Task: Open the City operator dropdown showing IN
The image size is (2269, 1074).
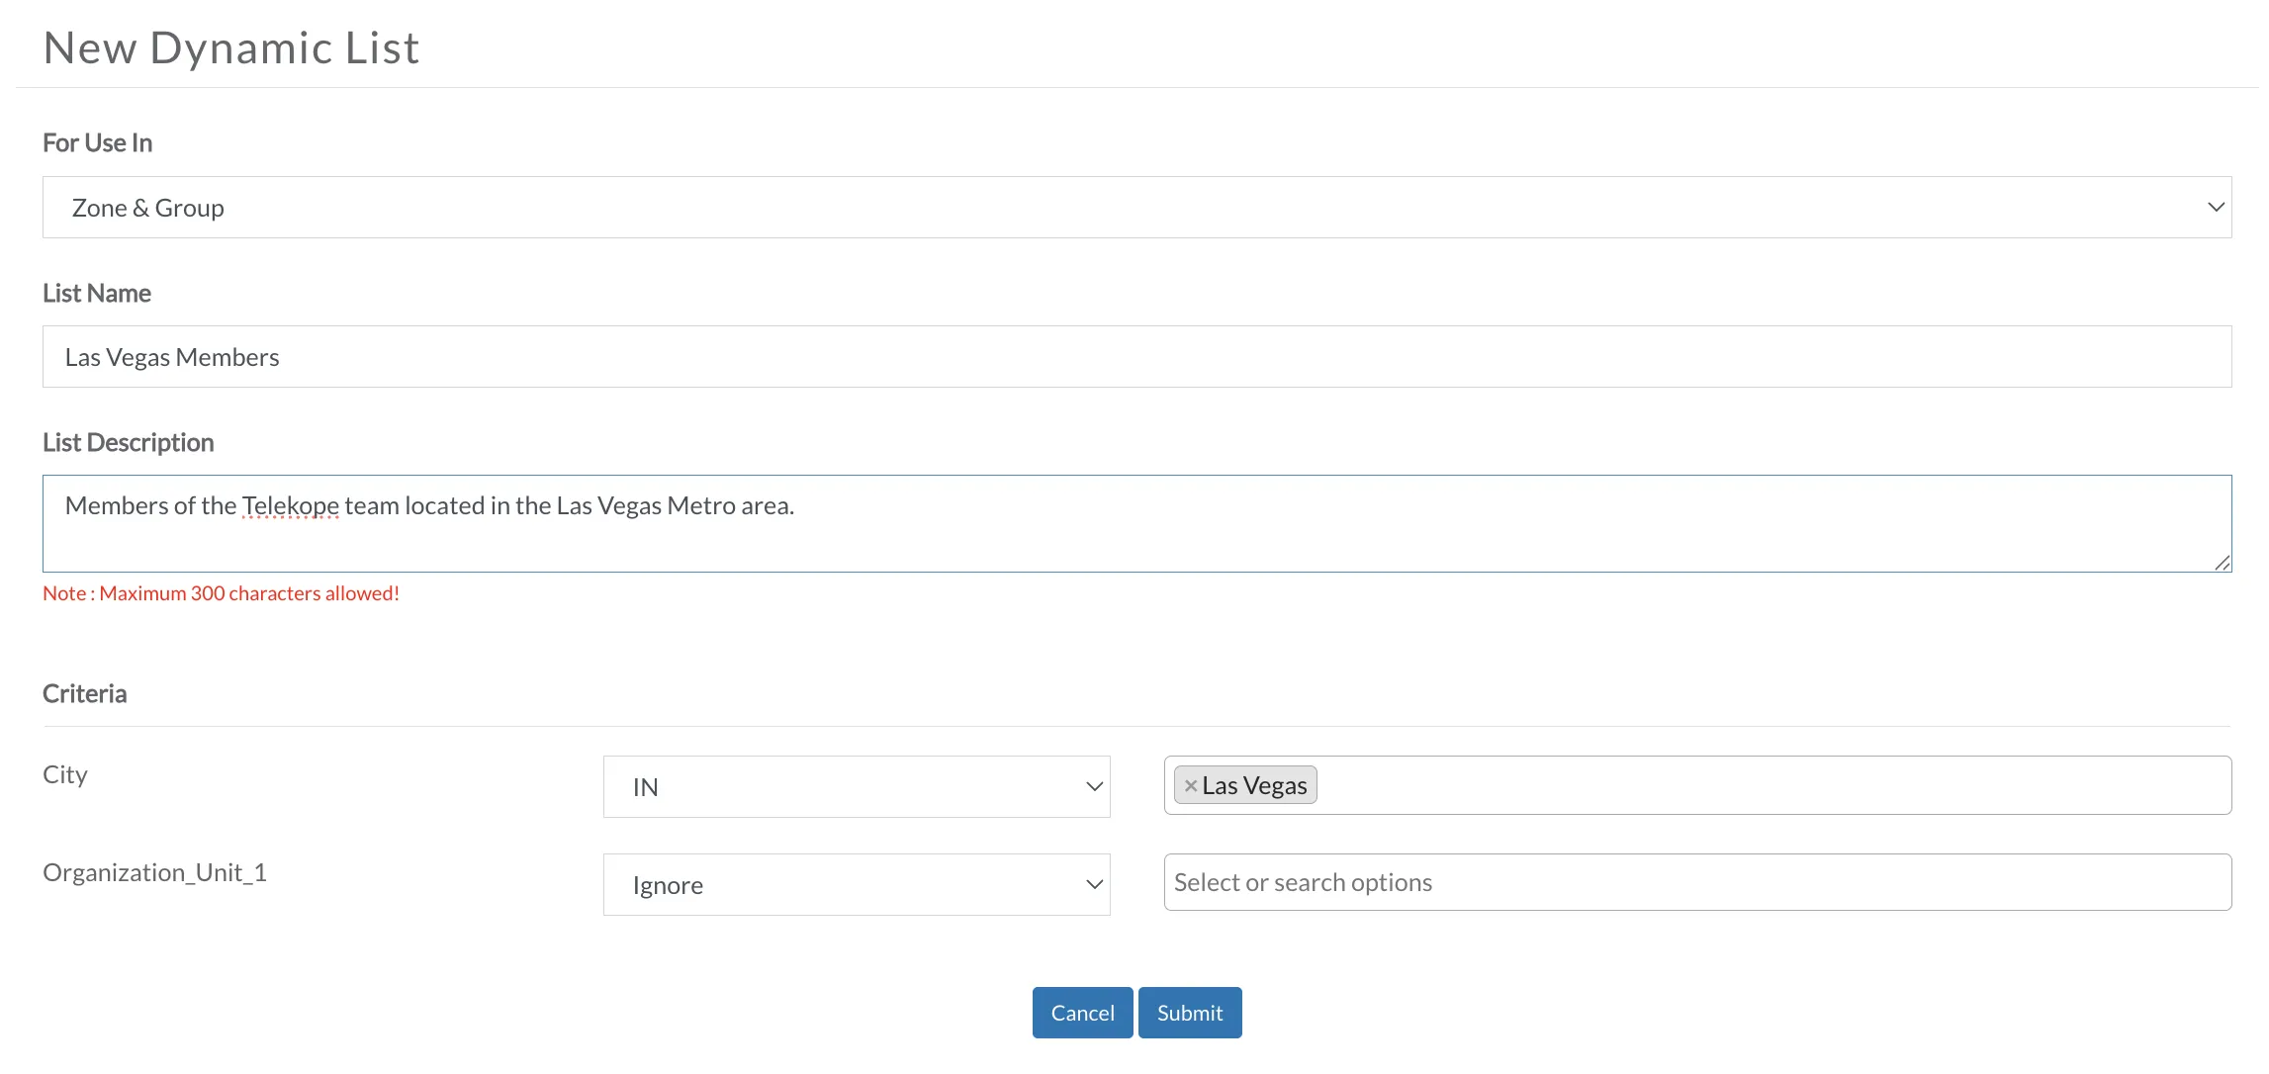Action: point(857,786)
